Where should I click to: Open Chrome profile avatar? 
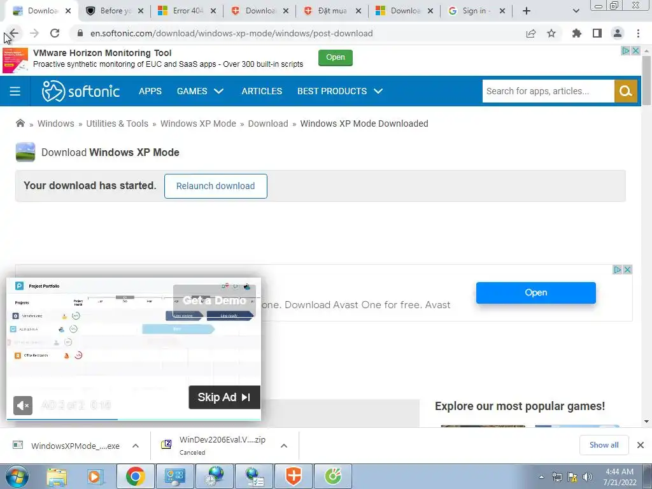tap(618, 33)
